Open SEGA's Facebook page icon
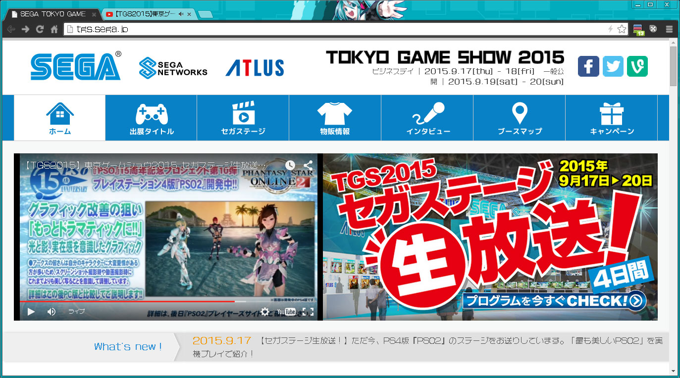 point(588,66)
